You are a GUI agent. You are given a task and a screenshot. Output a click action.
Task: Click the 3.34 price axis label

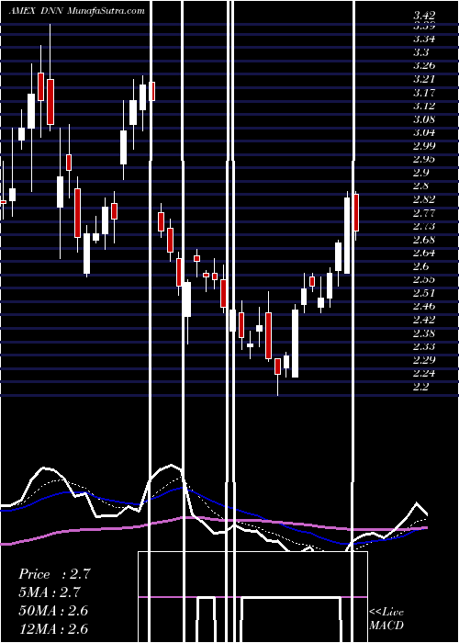point(424,39)
